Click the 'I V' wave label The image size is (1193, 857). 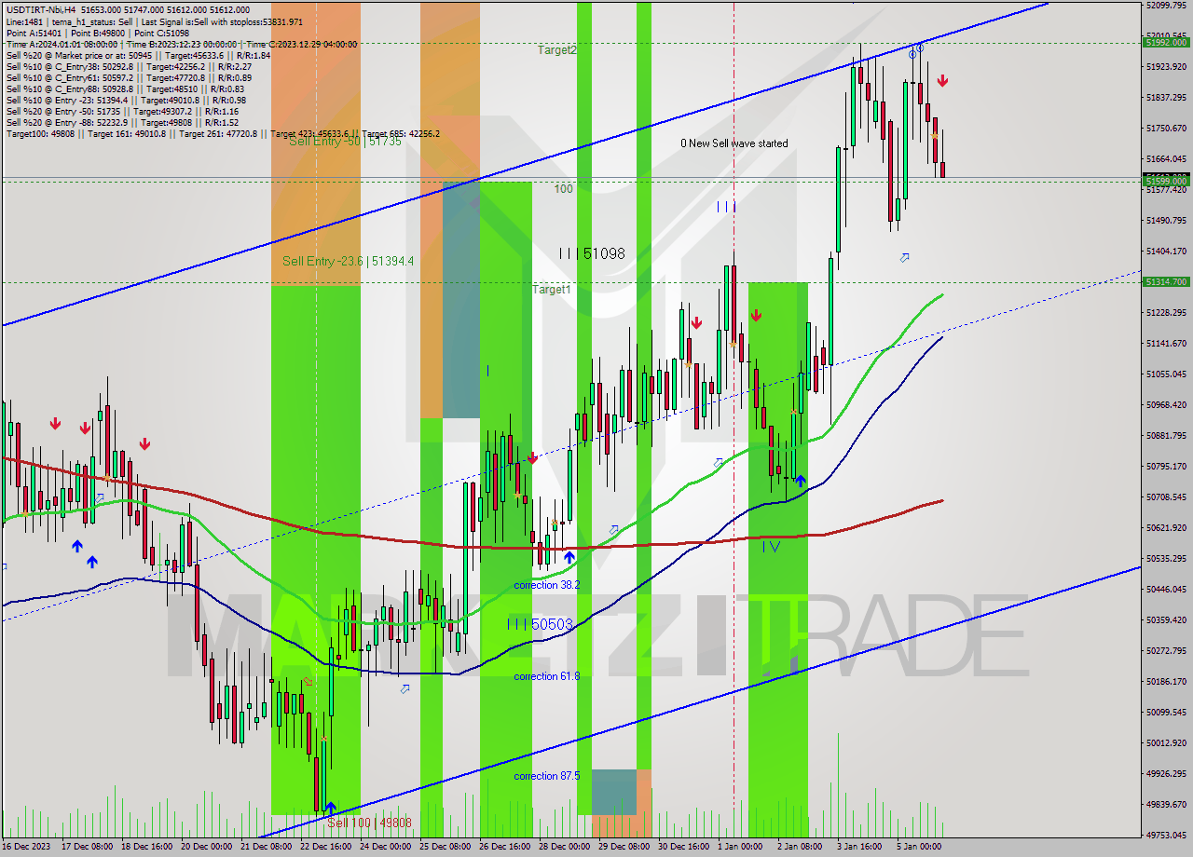(771, 547)
